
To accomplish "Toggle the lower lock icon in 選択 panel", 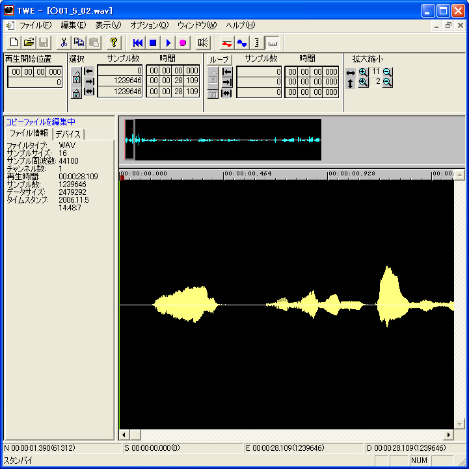I will click(x=76, y=94).
